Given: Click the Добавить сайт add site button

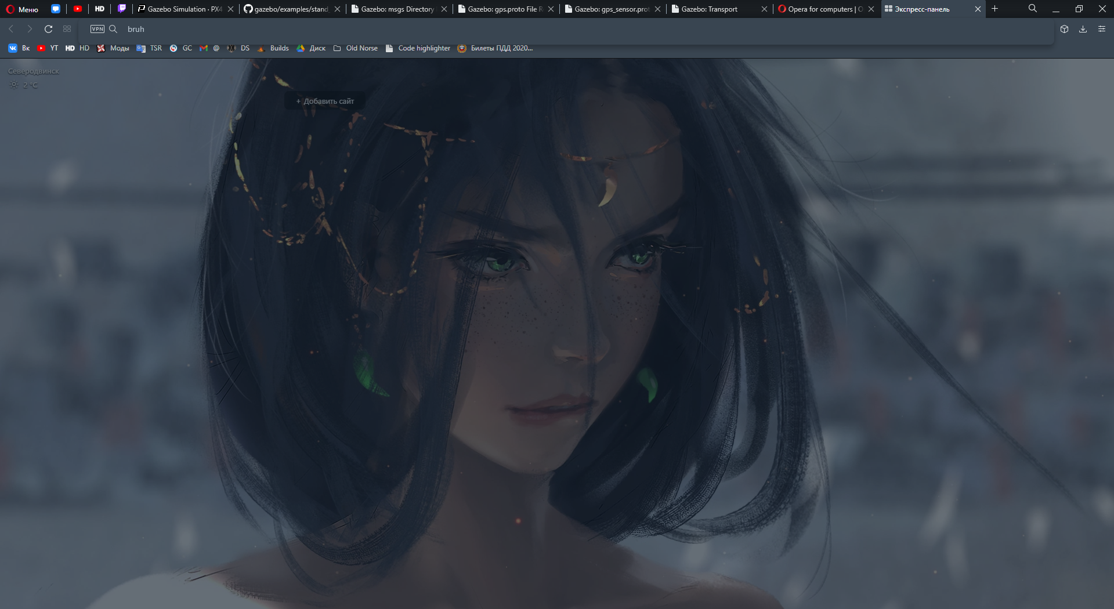Looking at the screenshot, I should click(x=325, y=101).
